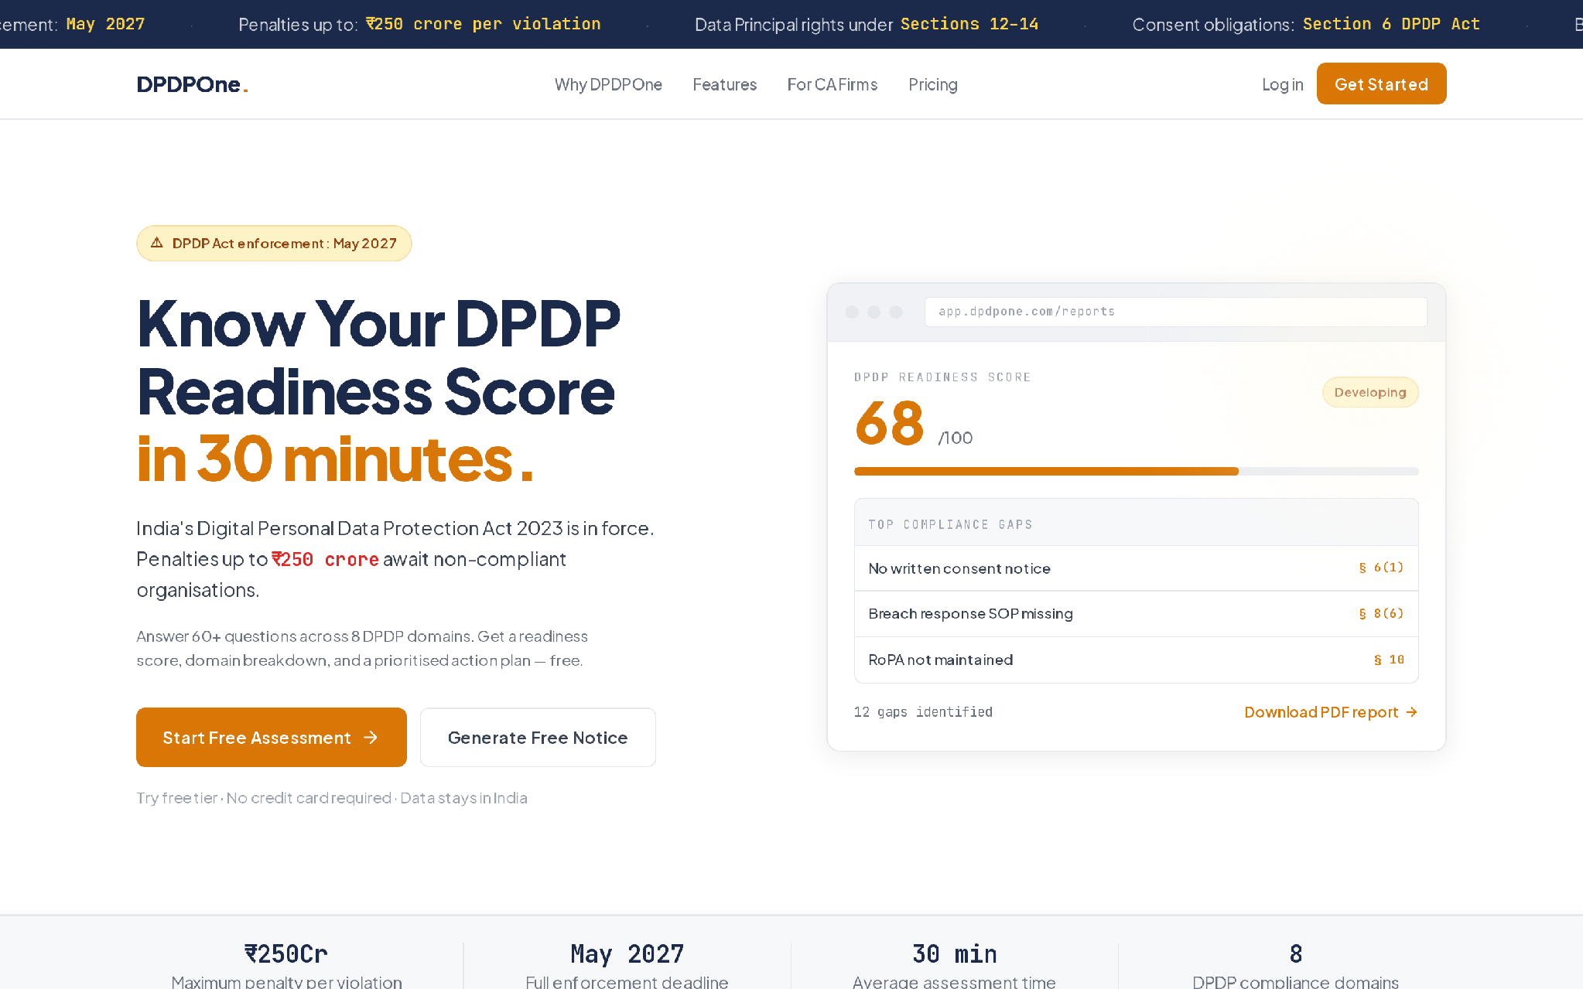Click the Log in link
Screen dimensions: 1583x989
1283,84
